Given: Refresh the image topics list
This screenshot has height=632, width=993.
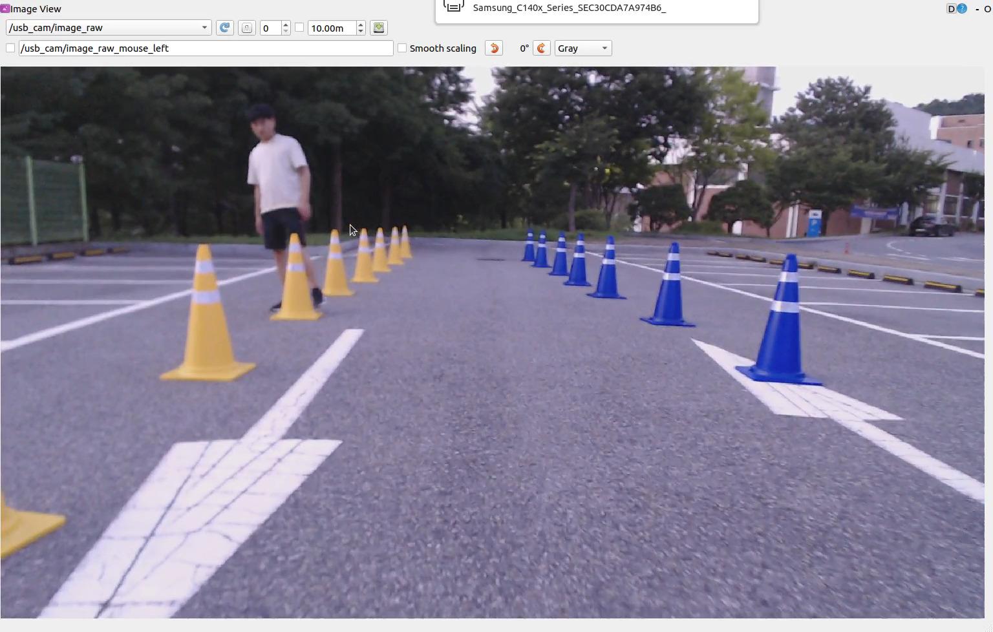Looking at the screenshot, I should pos(224,28).
